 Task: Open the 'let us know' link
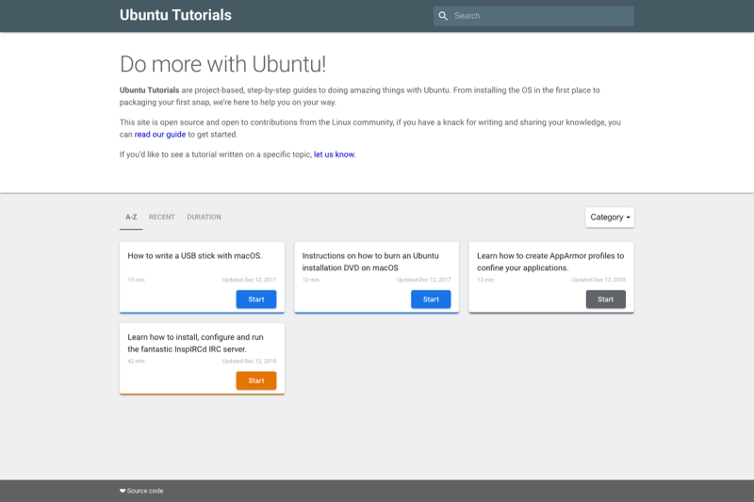pyautogui.click(x=335, y=154)
